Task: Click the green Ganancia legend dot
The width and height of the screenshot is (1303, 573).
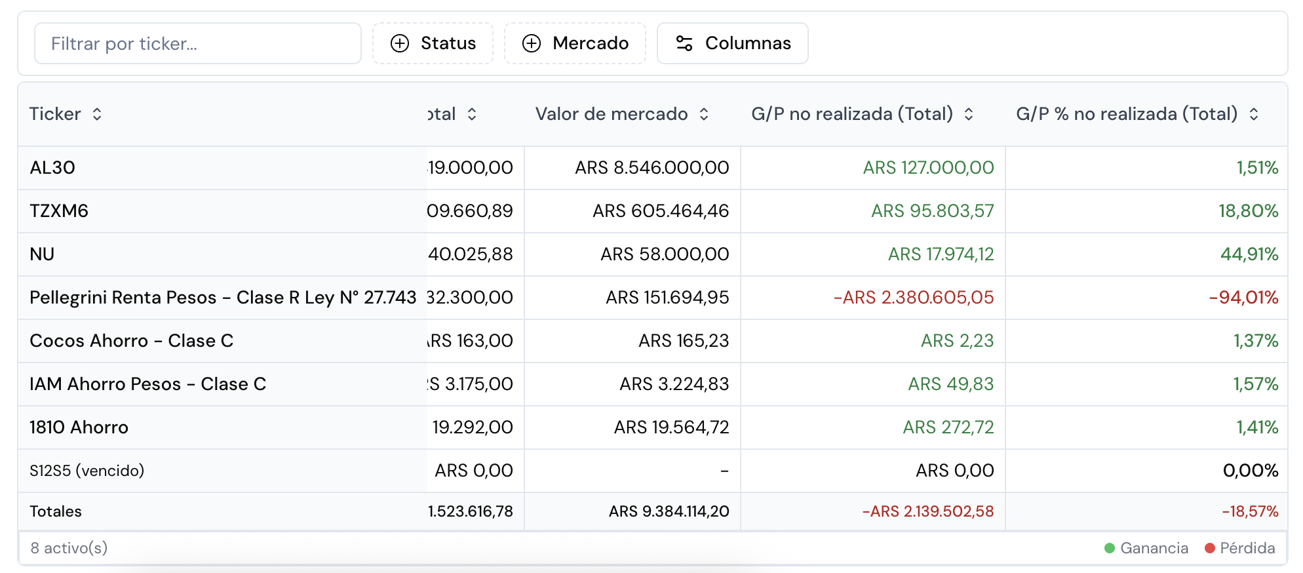Action: pos(1110,548)
